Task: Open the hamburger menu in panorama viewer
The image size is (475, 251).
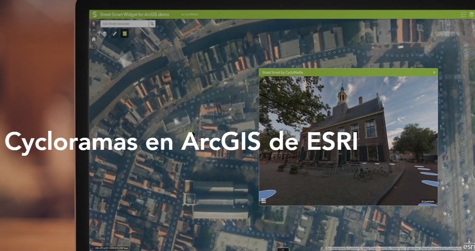Action: (263, 201)
